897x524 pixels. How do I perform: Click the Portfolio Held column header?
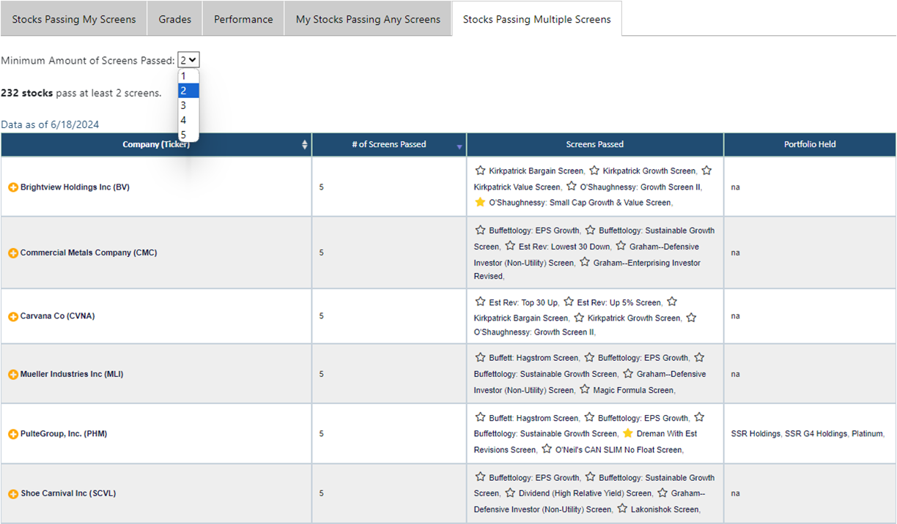click(x=810, y=145)
